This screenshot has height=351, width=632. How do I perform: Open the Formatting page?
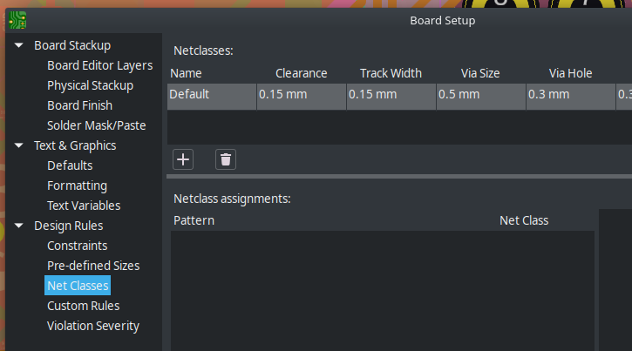[77, 186]
